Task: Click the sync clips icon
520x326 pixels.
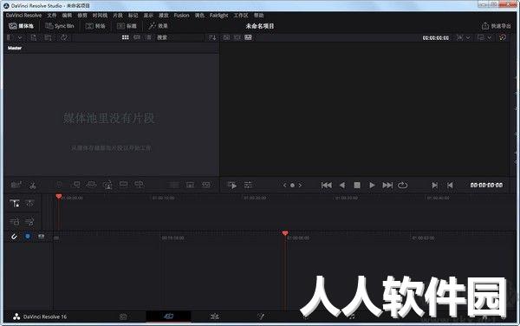Action: point(64,37)
